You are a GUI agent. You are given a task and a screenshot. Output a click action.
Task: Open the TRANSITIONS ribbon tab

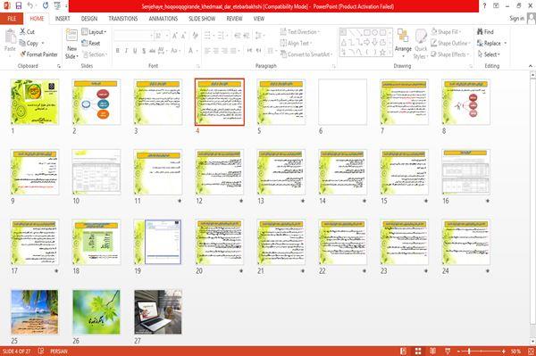click(123, 19)
